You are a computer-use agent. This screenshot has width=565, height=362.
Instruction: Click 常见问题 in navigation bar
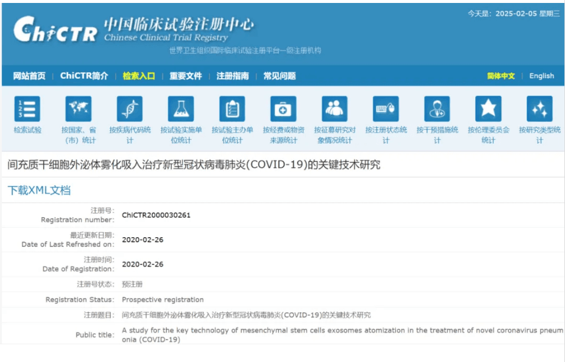tap(280, 76)
